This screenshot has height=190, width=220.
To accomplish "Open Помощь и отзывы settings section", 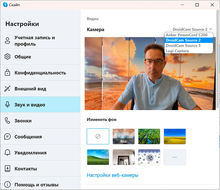I will pos(36,185).
